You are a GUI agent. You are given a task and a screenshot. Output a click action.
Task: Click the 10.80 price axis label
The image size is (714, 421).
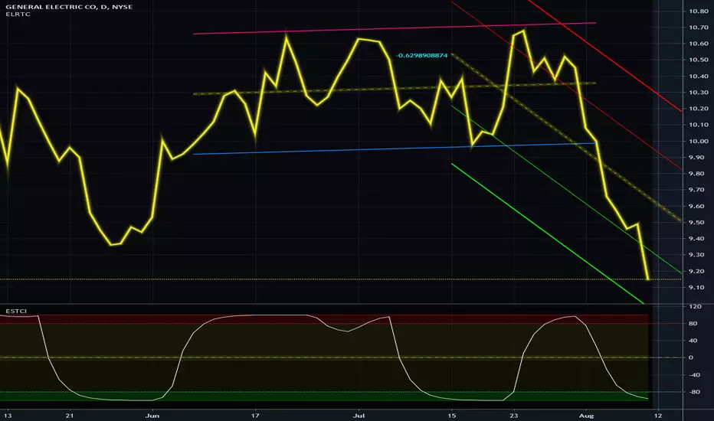[x=698, y=11]
